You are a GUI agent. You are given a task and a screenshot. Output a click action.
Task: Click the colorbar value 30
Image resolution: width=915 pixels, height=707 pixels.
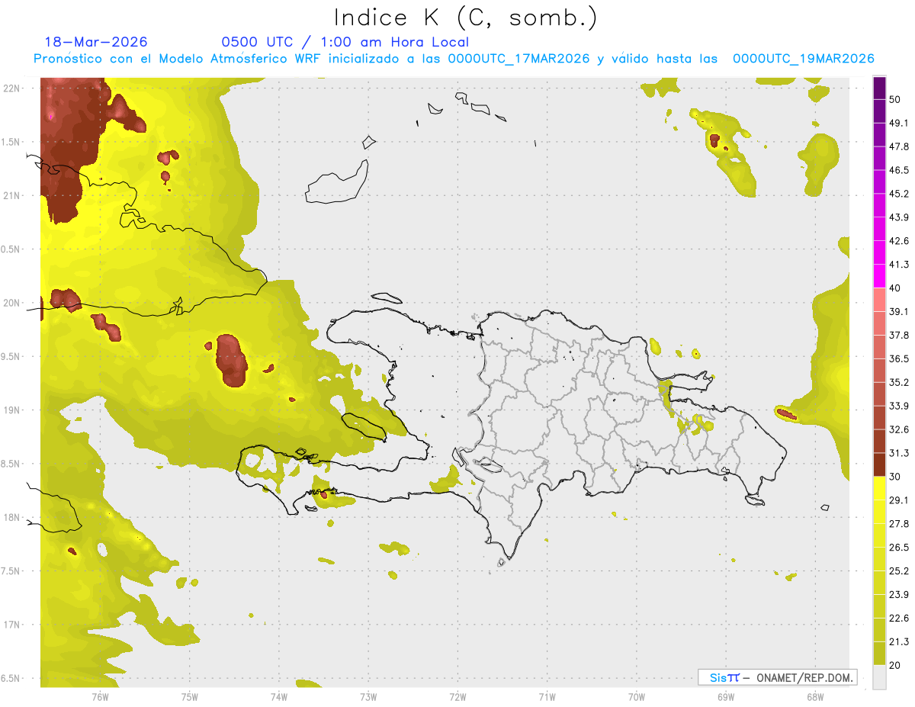coord(896,477)
